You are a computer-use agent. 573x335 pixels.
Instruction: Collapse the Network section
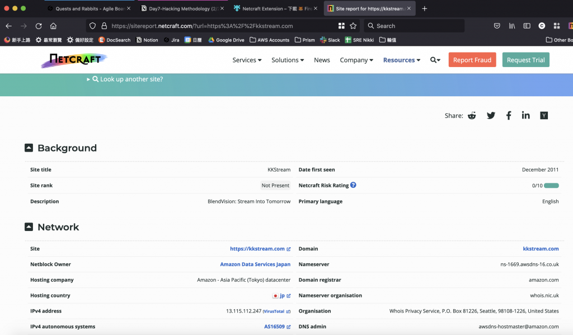(29, 227)
